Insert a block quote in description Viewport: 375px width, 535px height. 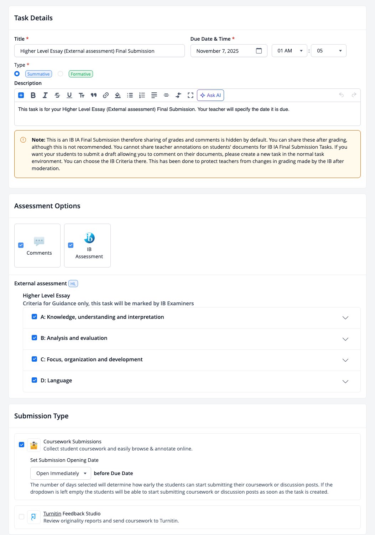tap(94, 95)
